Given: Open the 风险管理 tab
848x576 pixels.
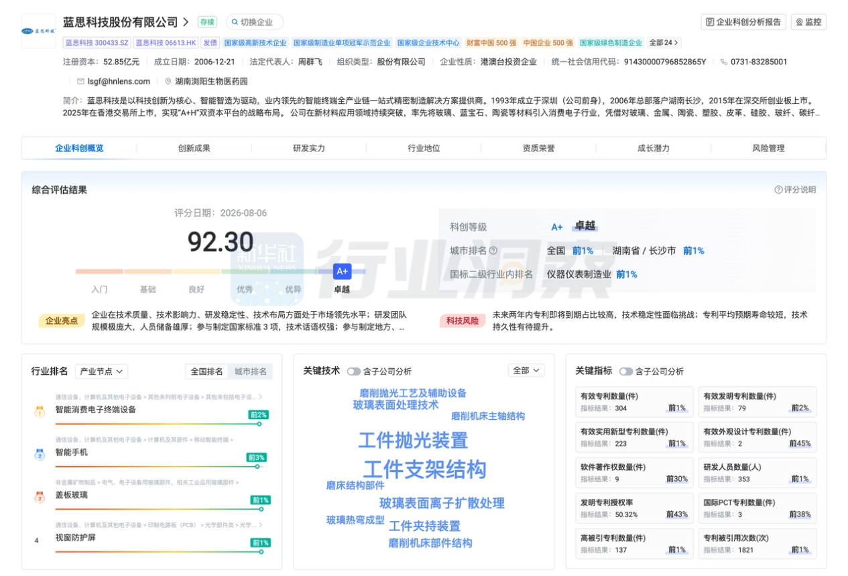Looking at the screenshot, I should [x=768, y=148].
